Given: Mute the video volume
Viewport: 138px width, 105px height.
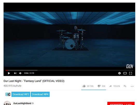Looking at the screenshot, I should [20, 73].
